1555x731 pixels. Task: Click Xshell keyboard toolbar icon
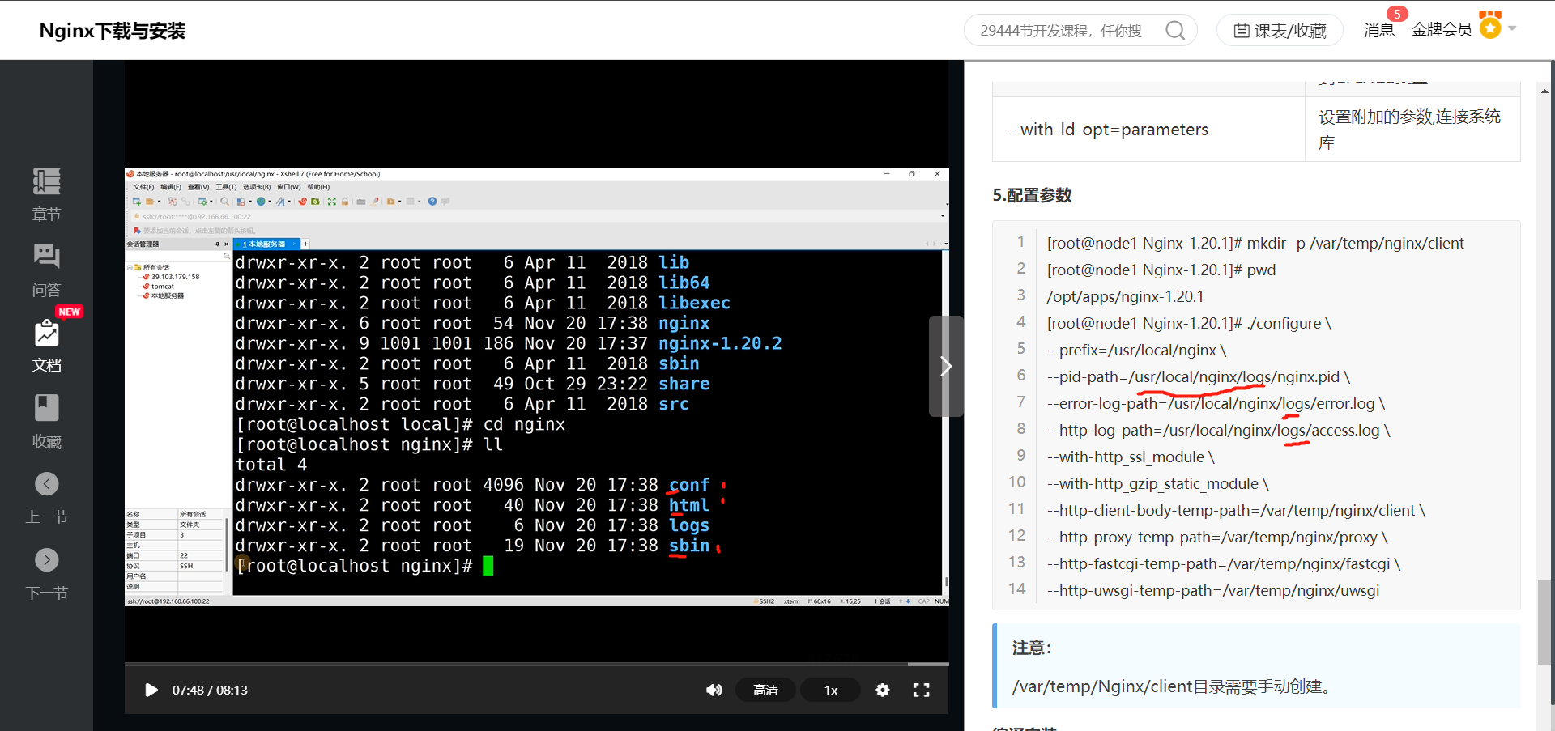tap(361, 202)
